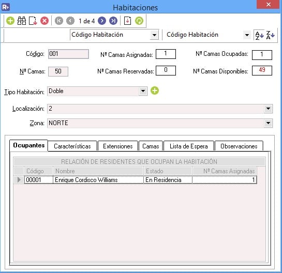The image size is (282, 273).
Task: Click the Nº Camas Asignadas column header
Action: pos(225,171)
